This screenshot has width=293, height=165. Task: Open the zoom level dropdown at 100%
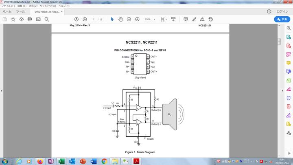point(149,19)
